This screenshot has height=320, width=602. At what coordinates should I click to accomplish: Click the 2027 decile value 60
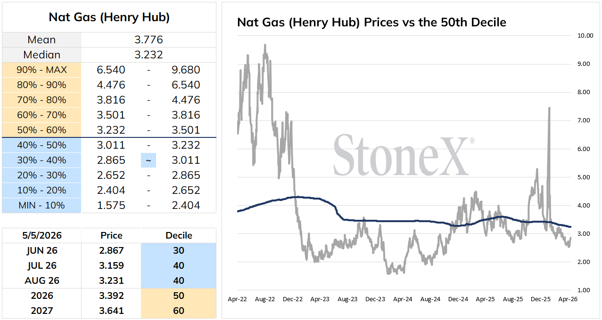[179, 311]
